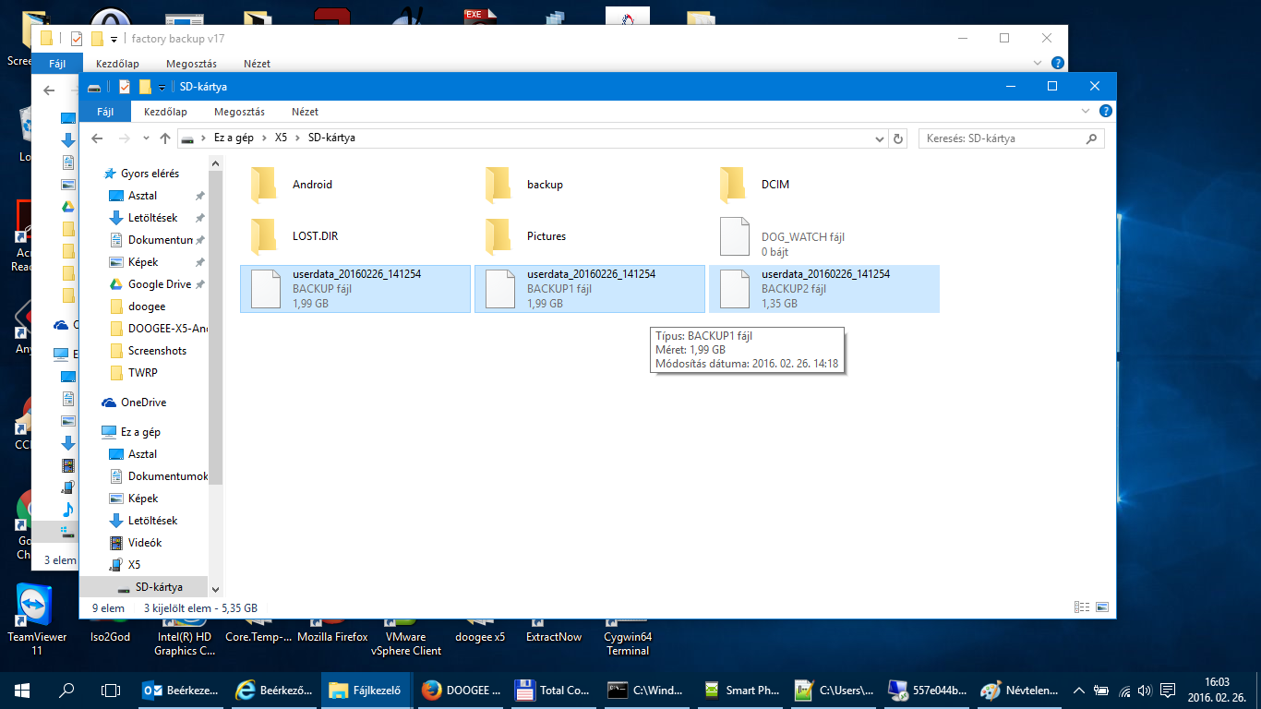Viewport: 1261px width, 709px height.
Task: Open the Nézet ribbon tab
Action: [305, 112]
